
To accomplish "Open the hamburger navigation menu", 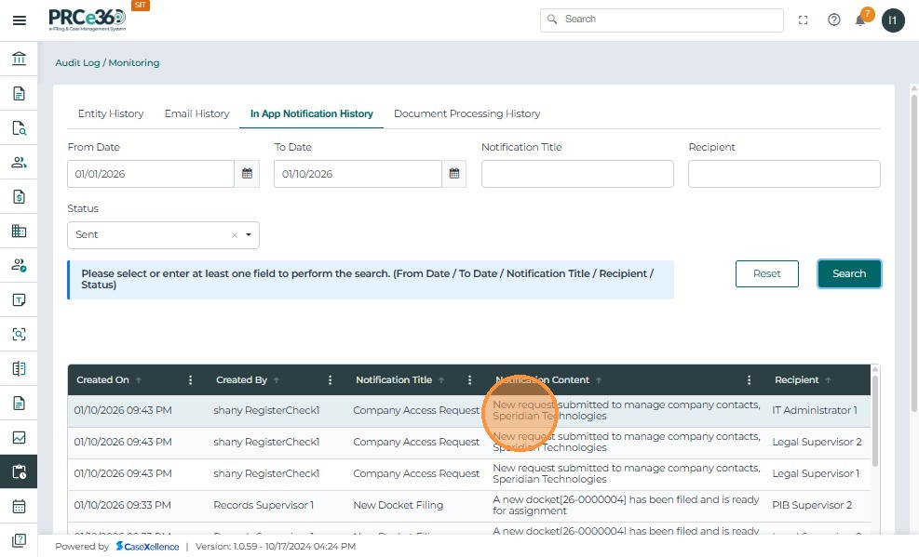I will (19, 20).
